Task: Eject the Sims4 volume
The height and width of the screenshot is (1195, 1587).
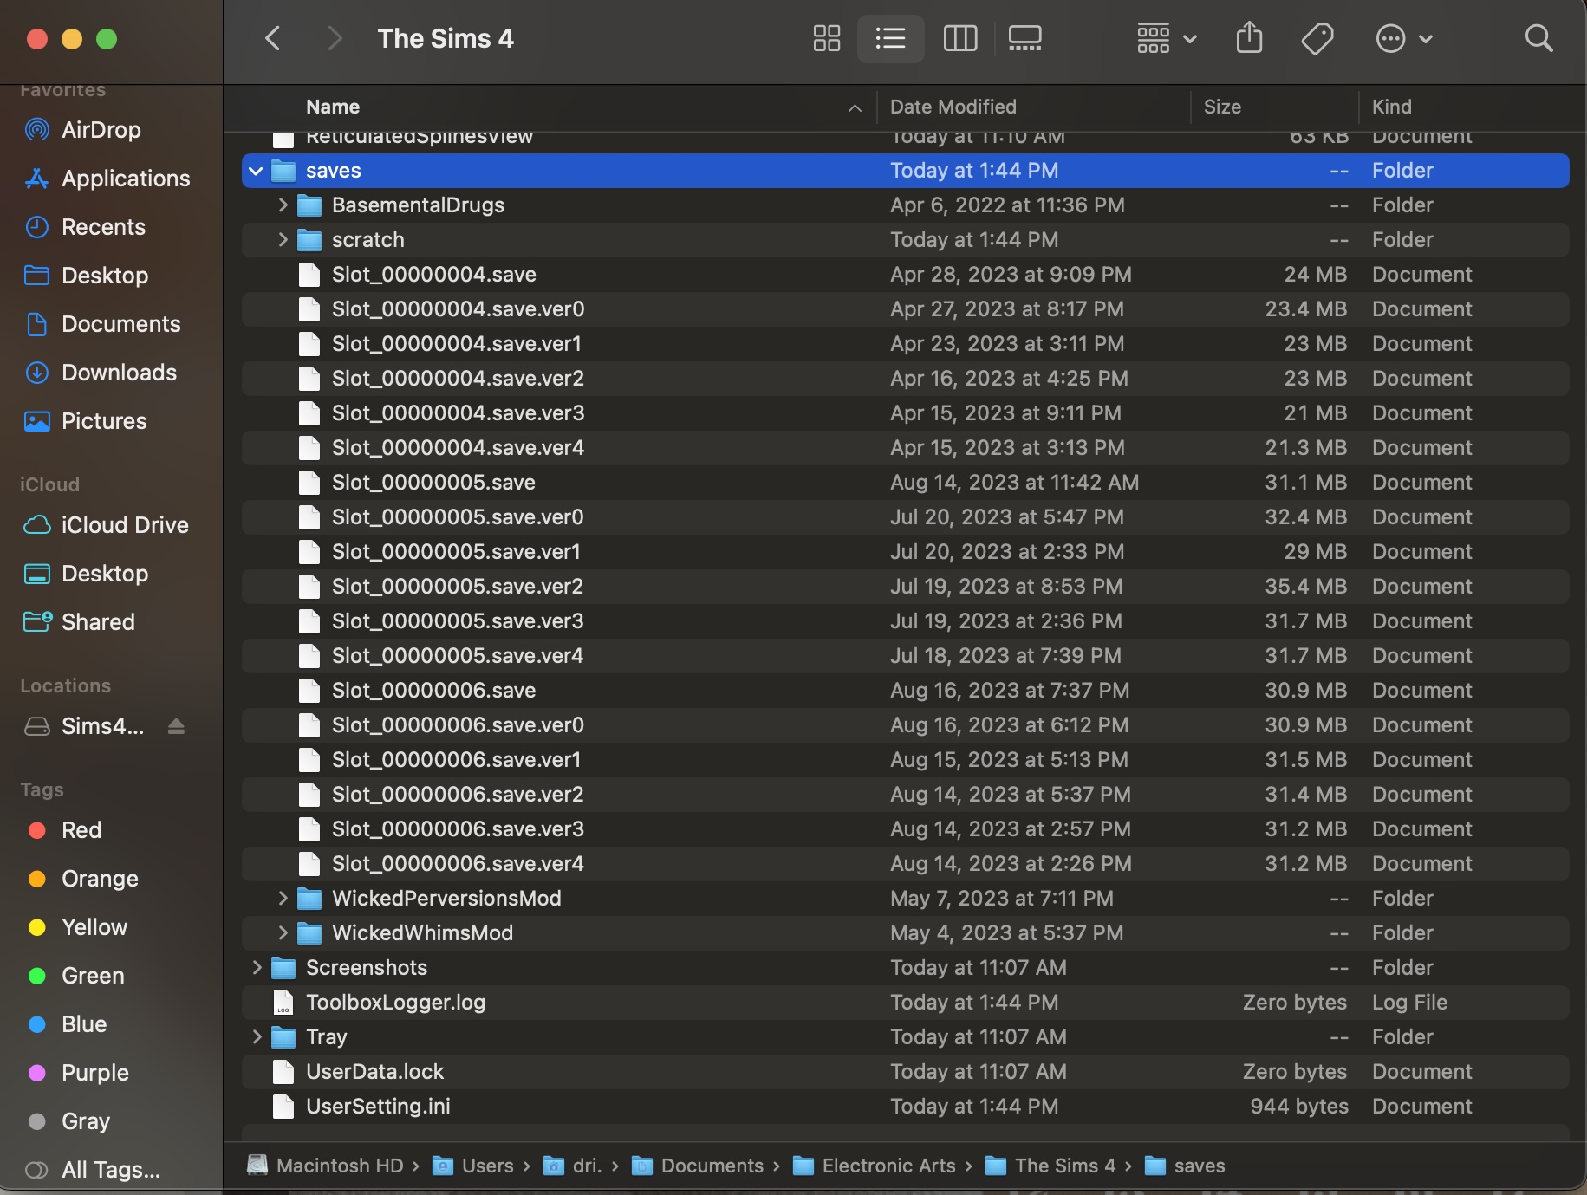Action: [x=176, y=726]
